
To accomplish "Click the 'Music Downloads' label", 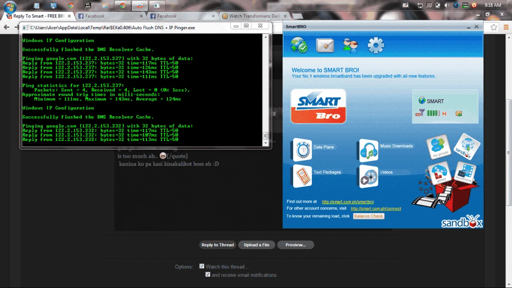I will (x=397, y=146).
